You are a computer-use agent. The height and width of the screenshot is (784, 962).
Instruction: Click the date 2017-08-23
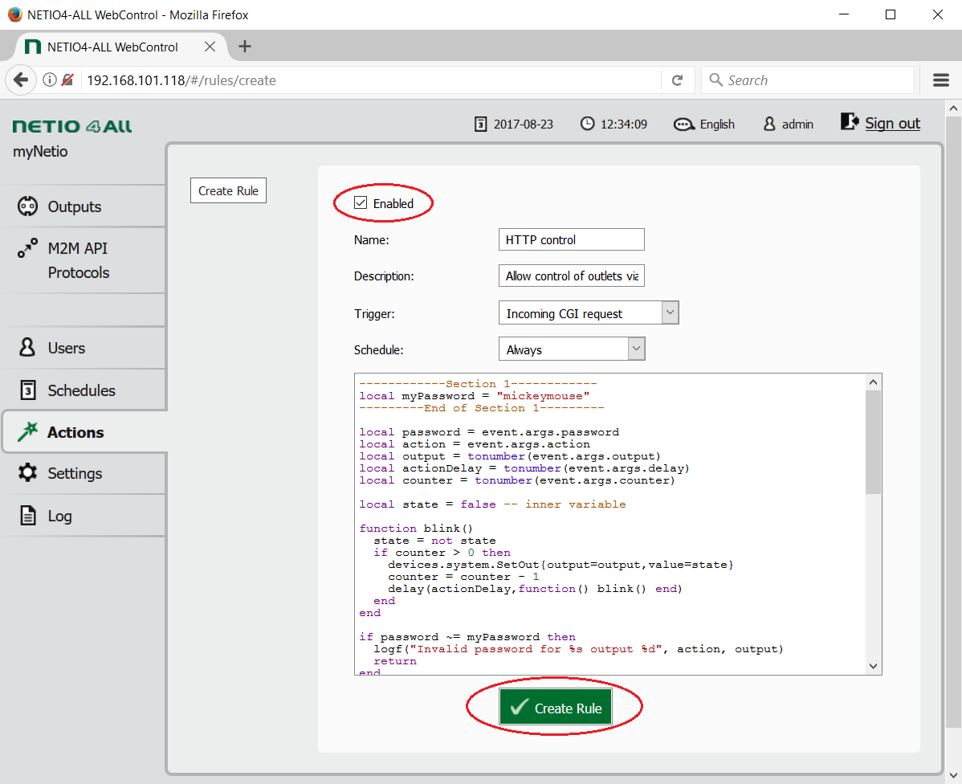[524, 124]
